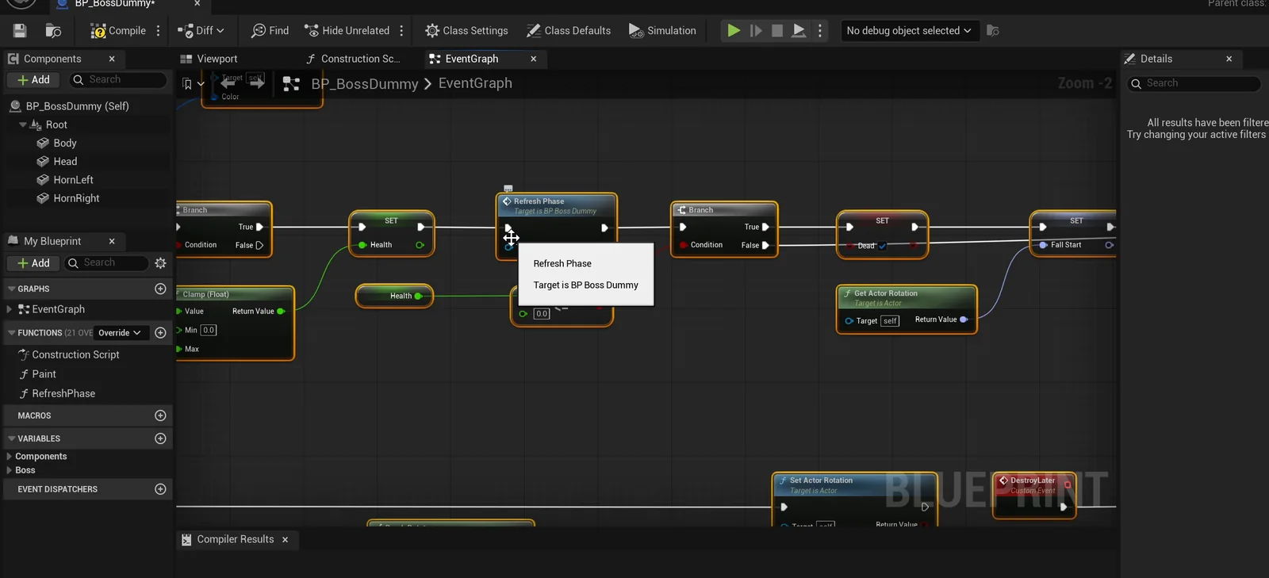Click the Stop playback icon
Image resolution: width=1269 pixels, height=578 pixels.
777,31
